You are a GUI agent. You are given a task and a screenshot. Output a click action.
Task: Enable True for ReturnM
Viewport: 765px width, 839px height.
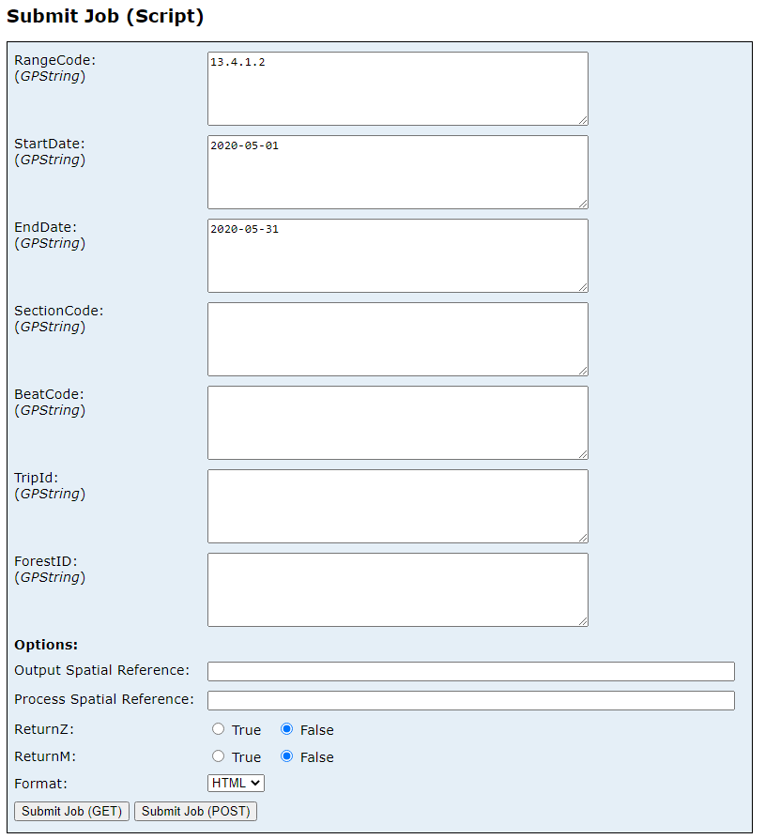(x=217, y=756)
